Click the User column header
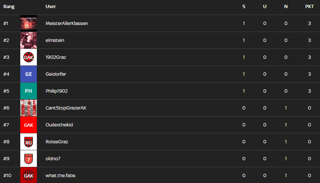This screenshot has width=320, height=183. pos(51,7)
